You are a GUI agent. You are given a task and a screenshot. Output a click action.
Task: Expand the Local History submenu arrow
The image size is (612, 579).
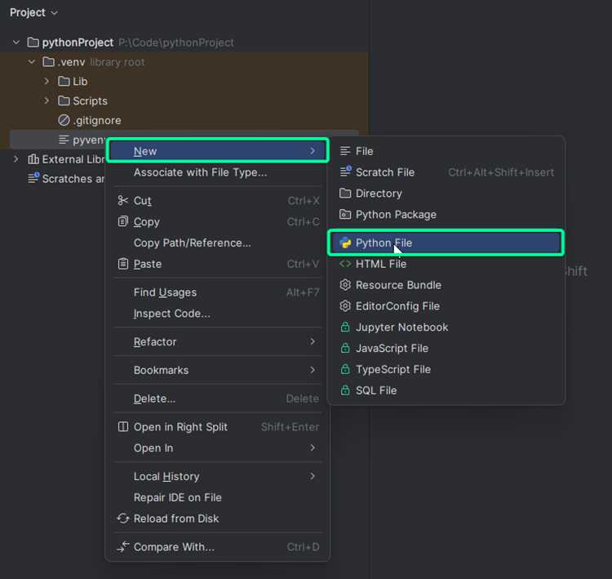pyautogui.click(x=313, y=476)
